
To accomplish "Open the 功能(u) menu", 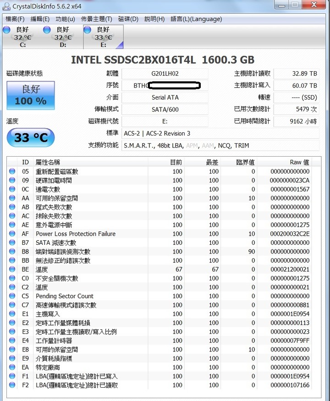I will click(66, 19).
